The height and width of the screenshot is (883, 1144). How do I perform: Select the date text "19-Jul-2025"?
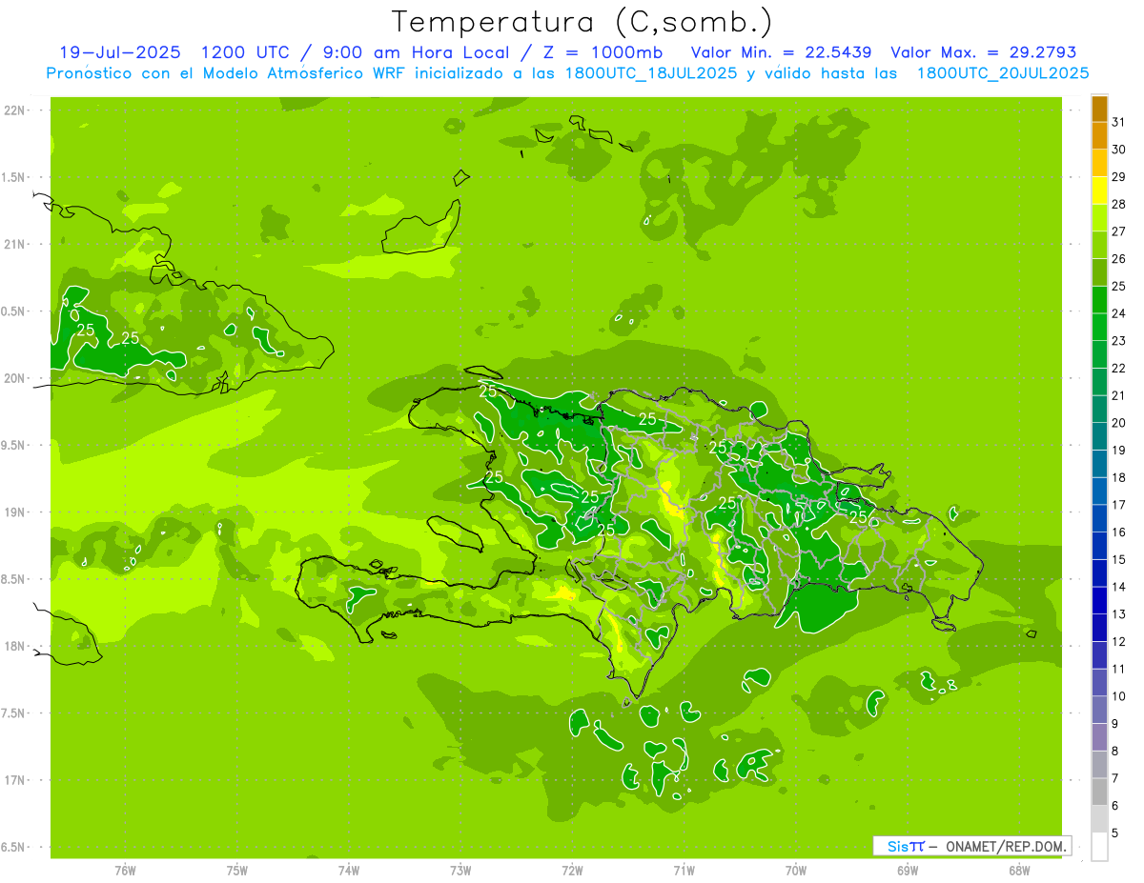[119, 52]
